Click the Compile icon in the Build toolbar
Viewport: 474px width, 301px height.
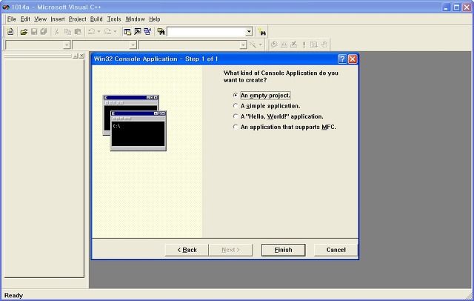pyautogui.click(x=274, y=44)
